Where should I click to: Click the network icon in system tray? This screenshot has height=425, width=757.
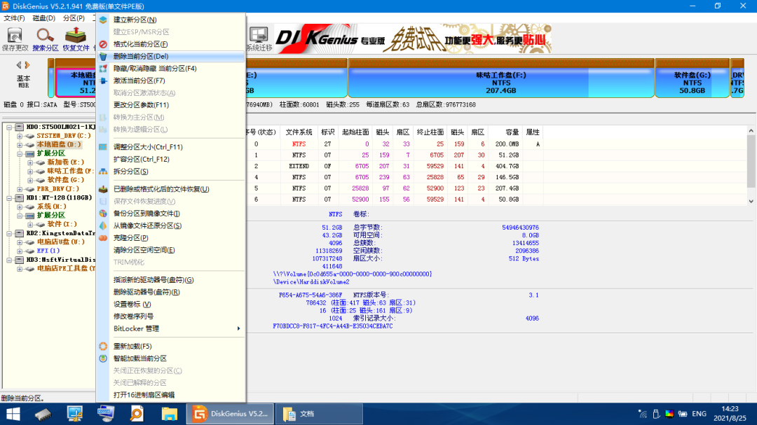[643, 414]
